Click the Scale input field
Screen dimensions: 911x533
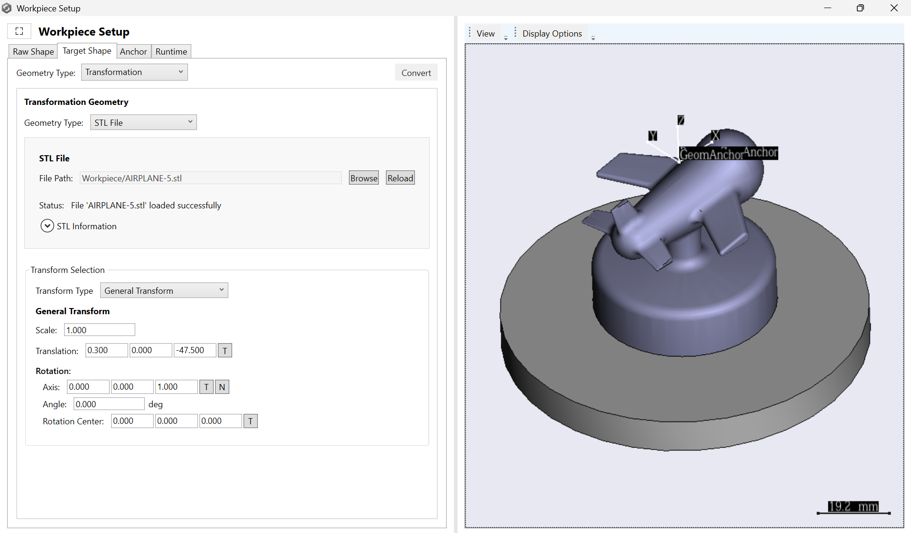tap(99, 330)
